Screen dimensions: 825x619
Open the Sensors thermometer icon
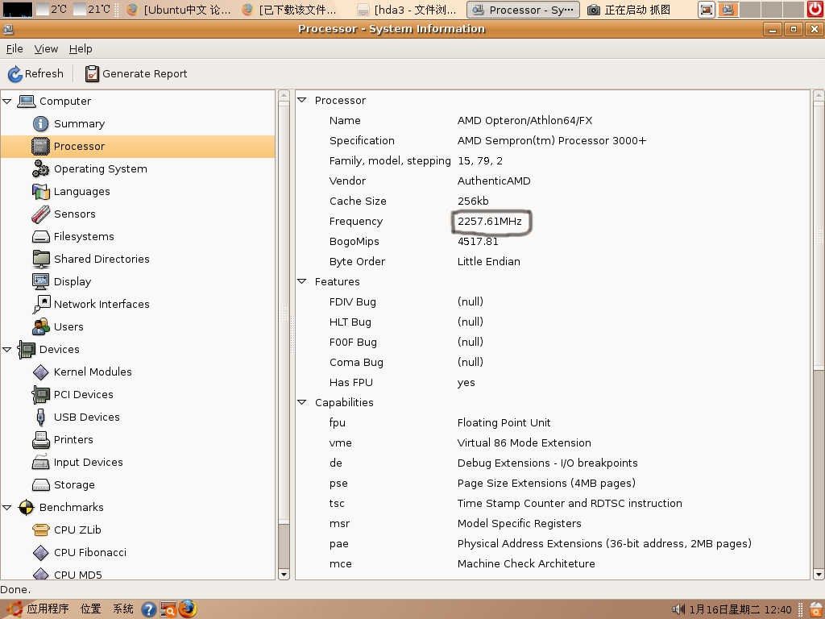tap(40, 214)
